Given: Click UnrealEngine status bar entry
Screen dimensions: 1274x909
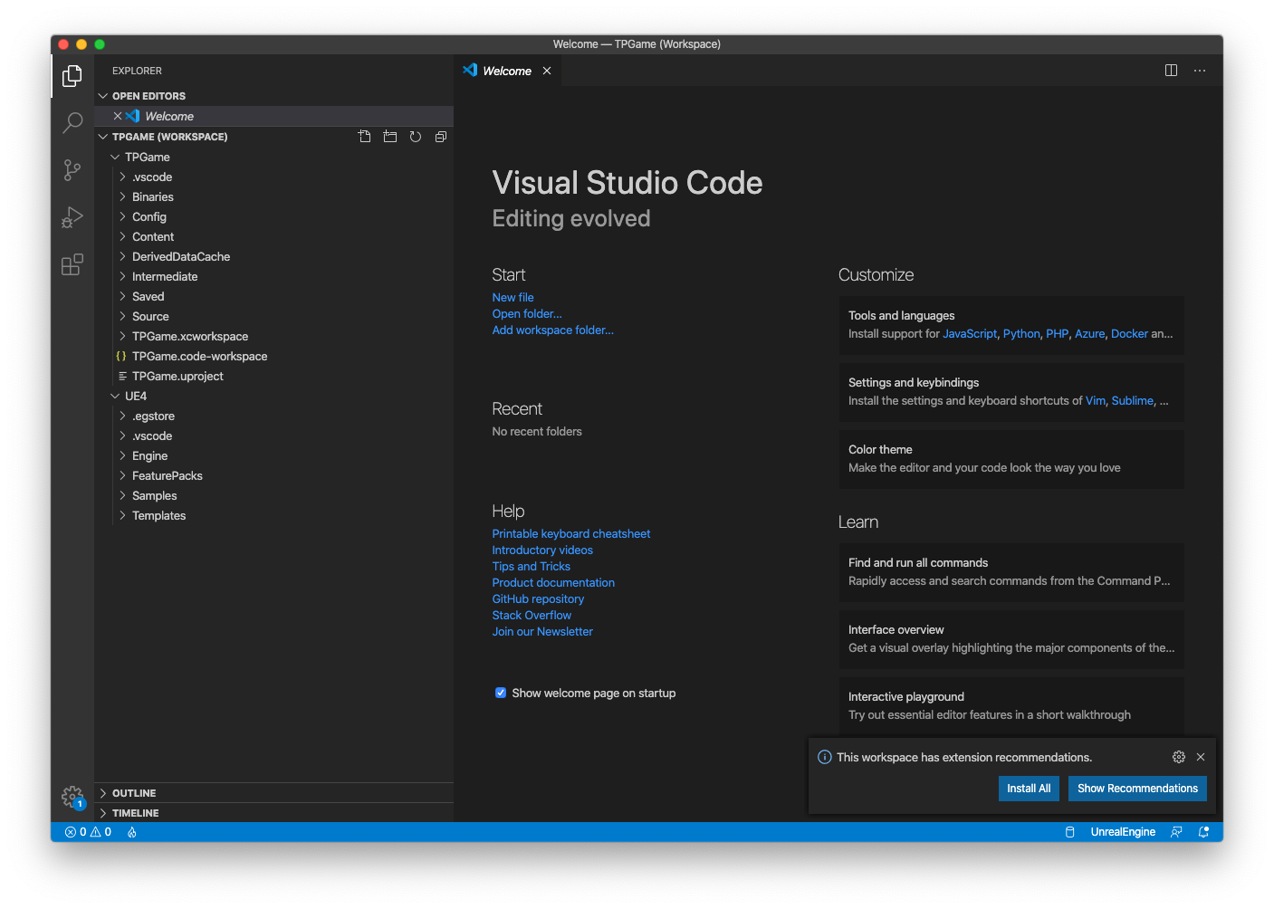Looking at the screenshot, I should point(1123,832).
